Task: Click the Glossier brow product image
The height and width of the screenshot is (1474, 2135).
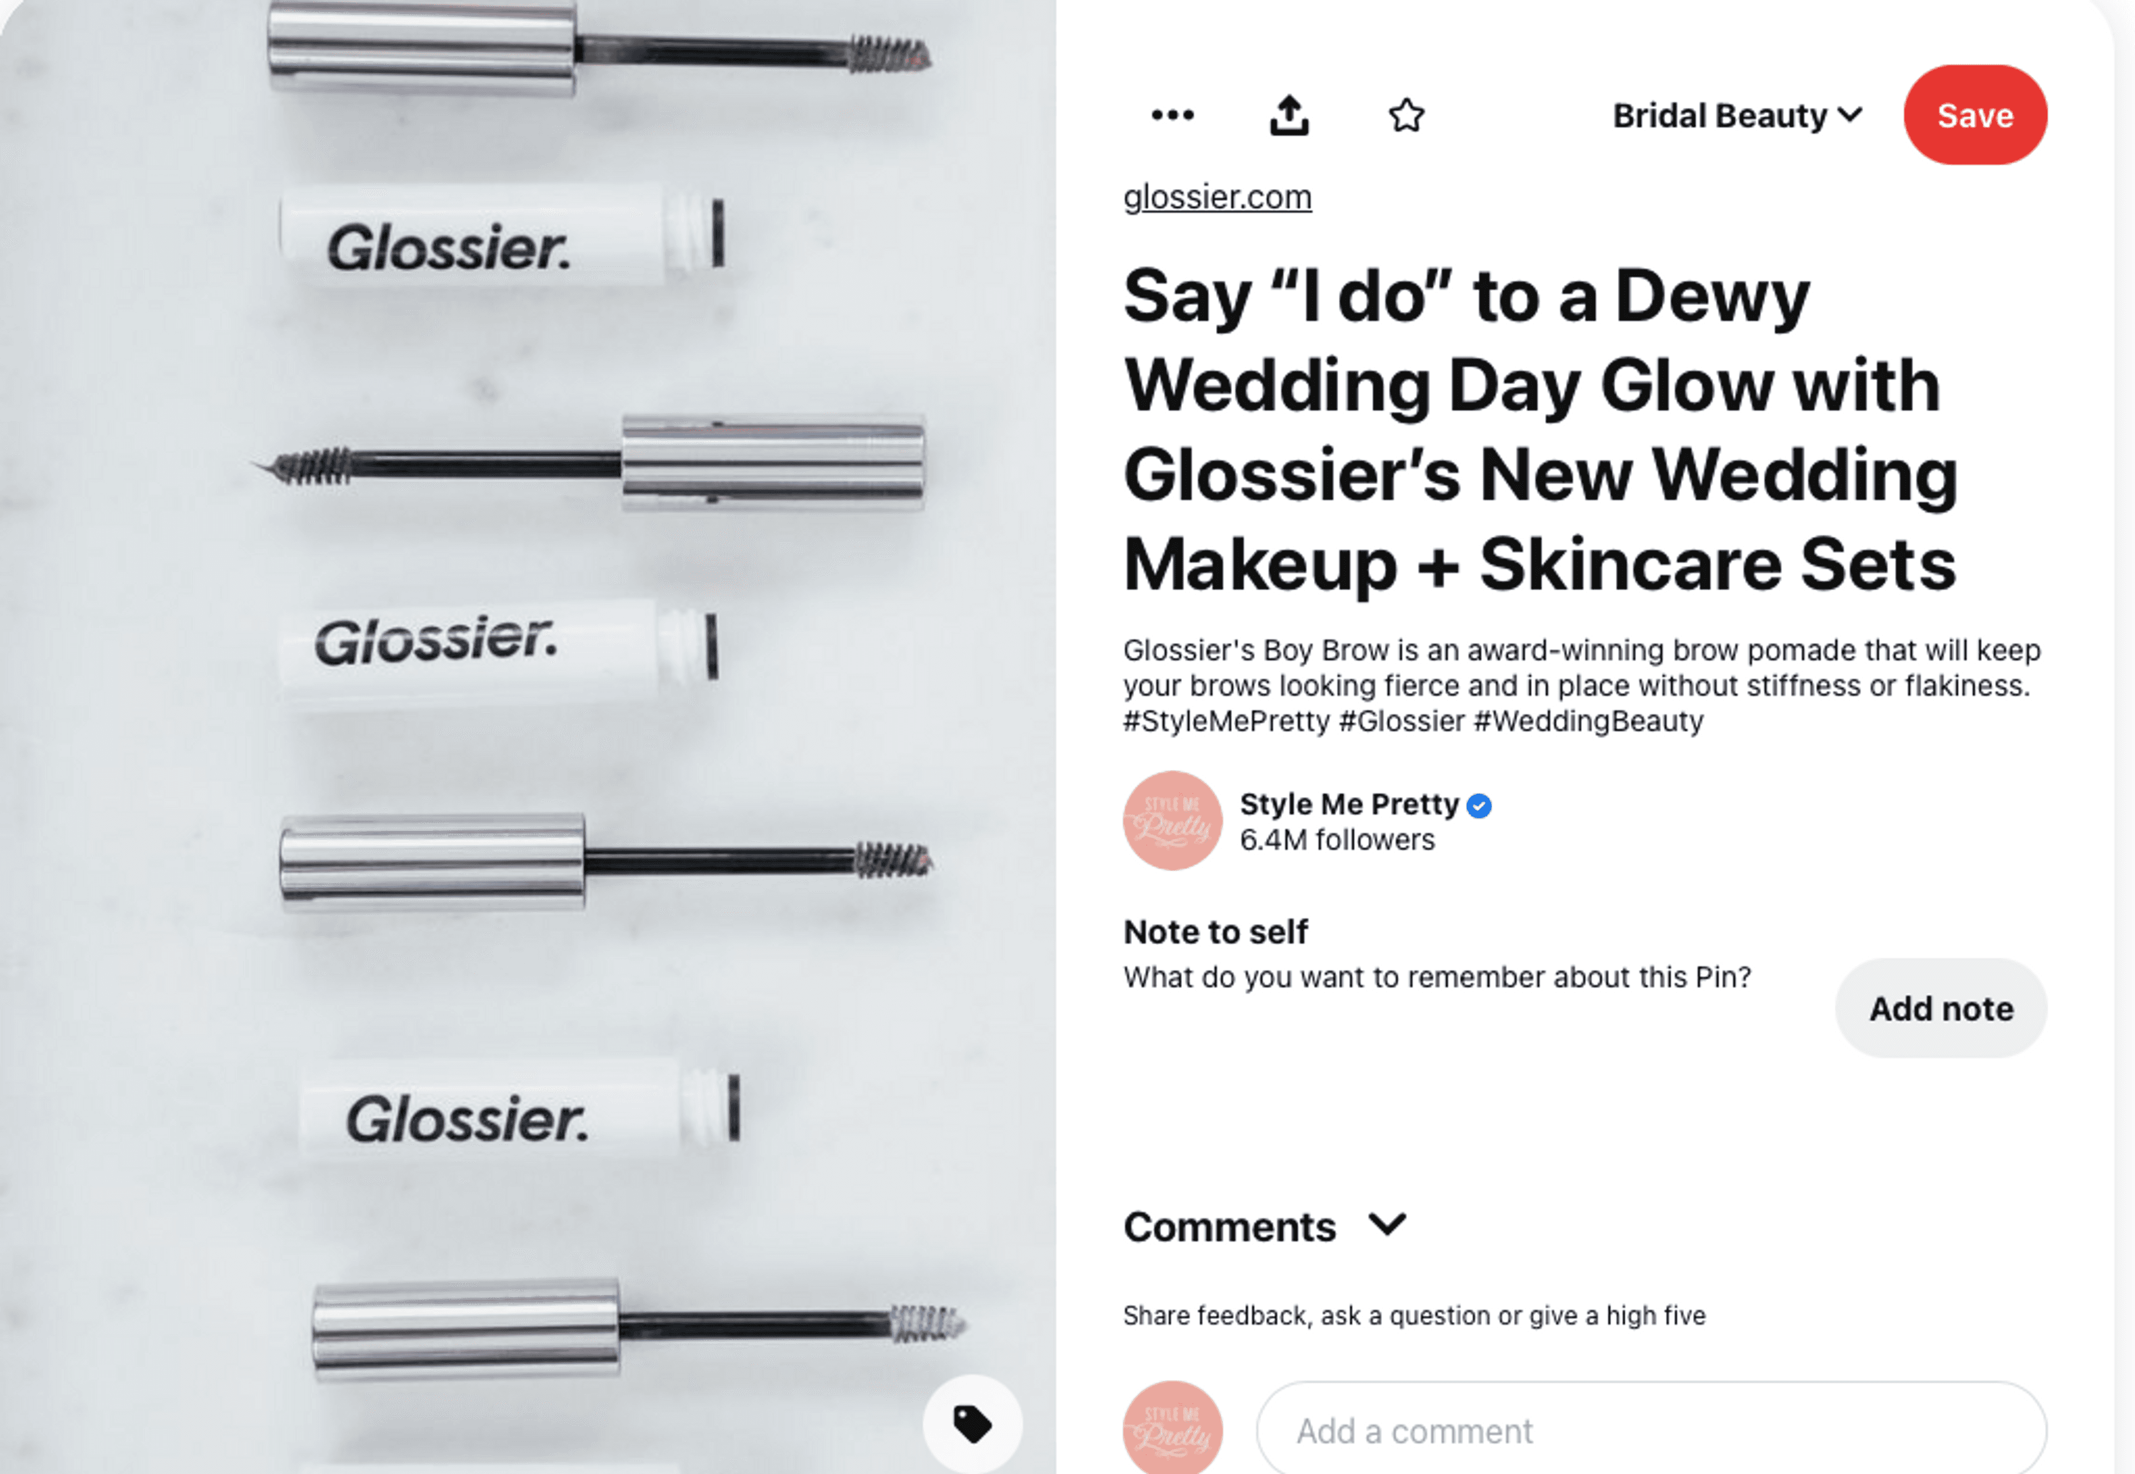Action: (528, 737)
